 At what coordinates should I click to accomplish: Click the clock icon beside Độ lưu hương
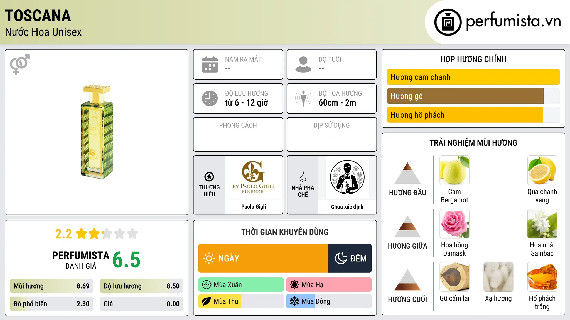click(210, 98)
